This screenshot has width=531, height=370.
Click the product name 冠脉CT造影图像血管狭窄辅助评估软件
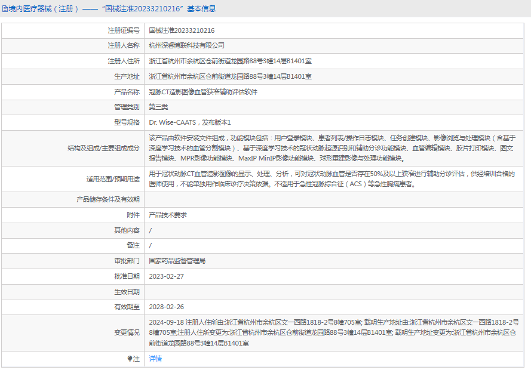[203, 92]
